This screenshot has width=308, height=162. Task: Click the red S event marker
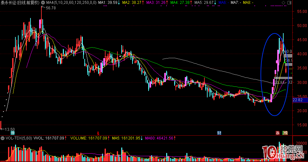tap(98, 134)
